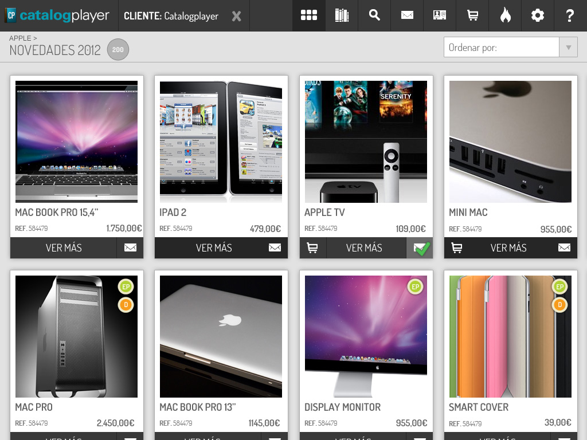This screenshot has height=440, width=587.
Task: Open the Mini Mac product image
Action: [x=510, y=142]
